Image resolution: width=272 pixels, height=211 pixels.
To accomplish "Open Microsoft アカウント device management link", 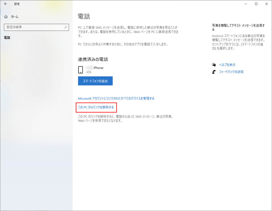I will (x=116, y=99).
